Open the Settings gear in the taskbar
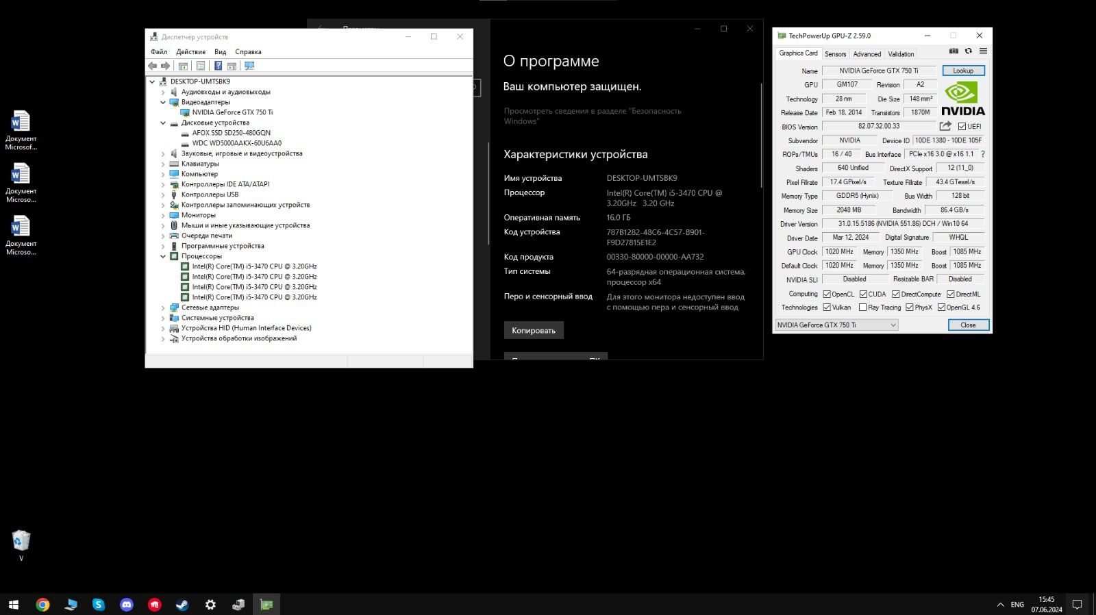 (x=210, y=605)
